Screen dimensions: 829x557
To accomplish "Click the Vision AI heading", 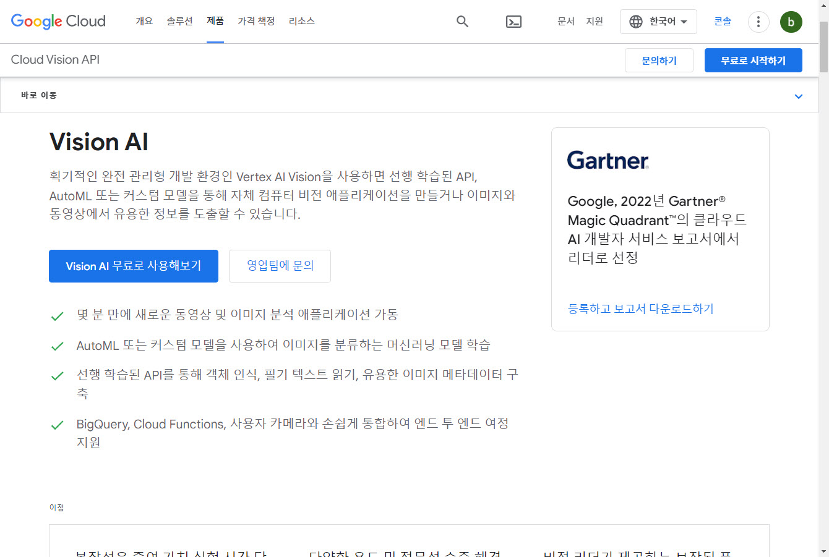I will point(99,142).
